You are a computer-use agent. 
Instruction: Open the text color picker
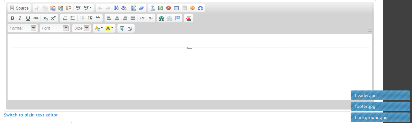pos(99,28)
